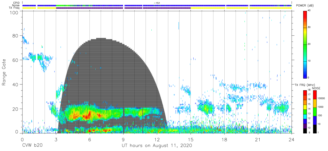Pick the green middle of power colorbar
This screenshot has width=328, height=151.
[x=305, y=44]
